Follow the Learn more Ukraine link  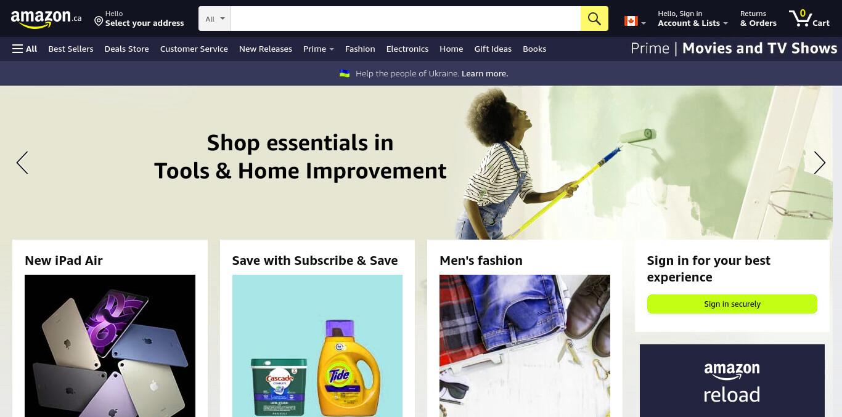(484, 73)
